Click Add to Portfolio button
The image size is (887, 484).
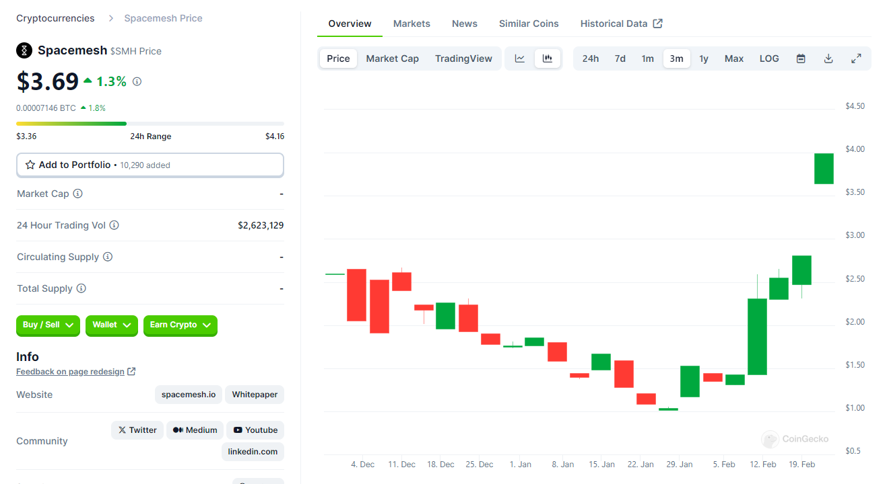(150, 165)
